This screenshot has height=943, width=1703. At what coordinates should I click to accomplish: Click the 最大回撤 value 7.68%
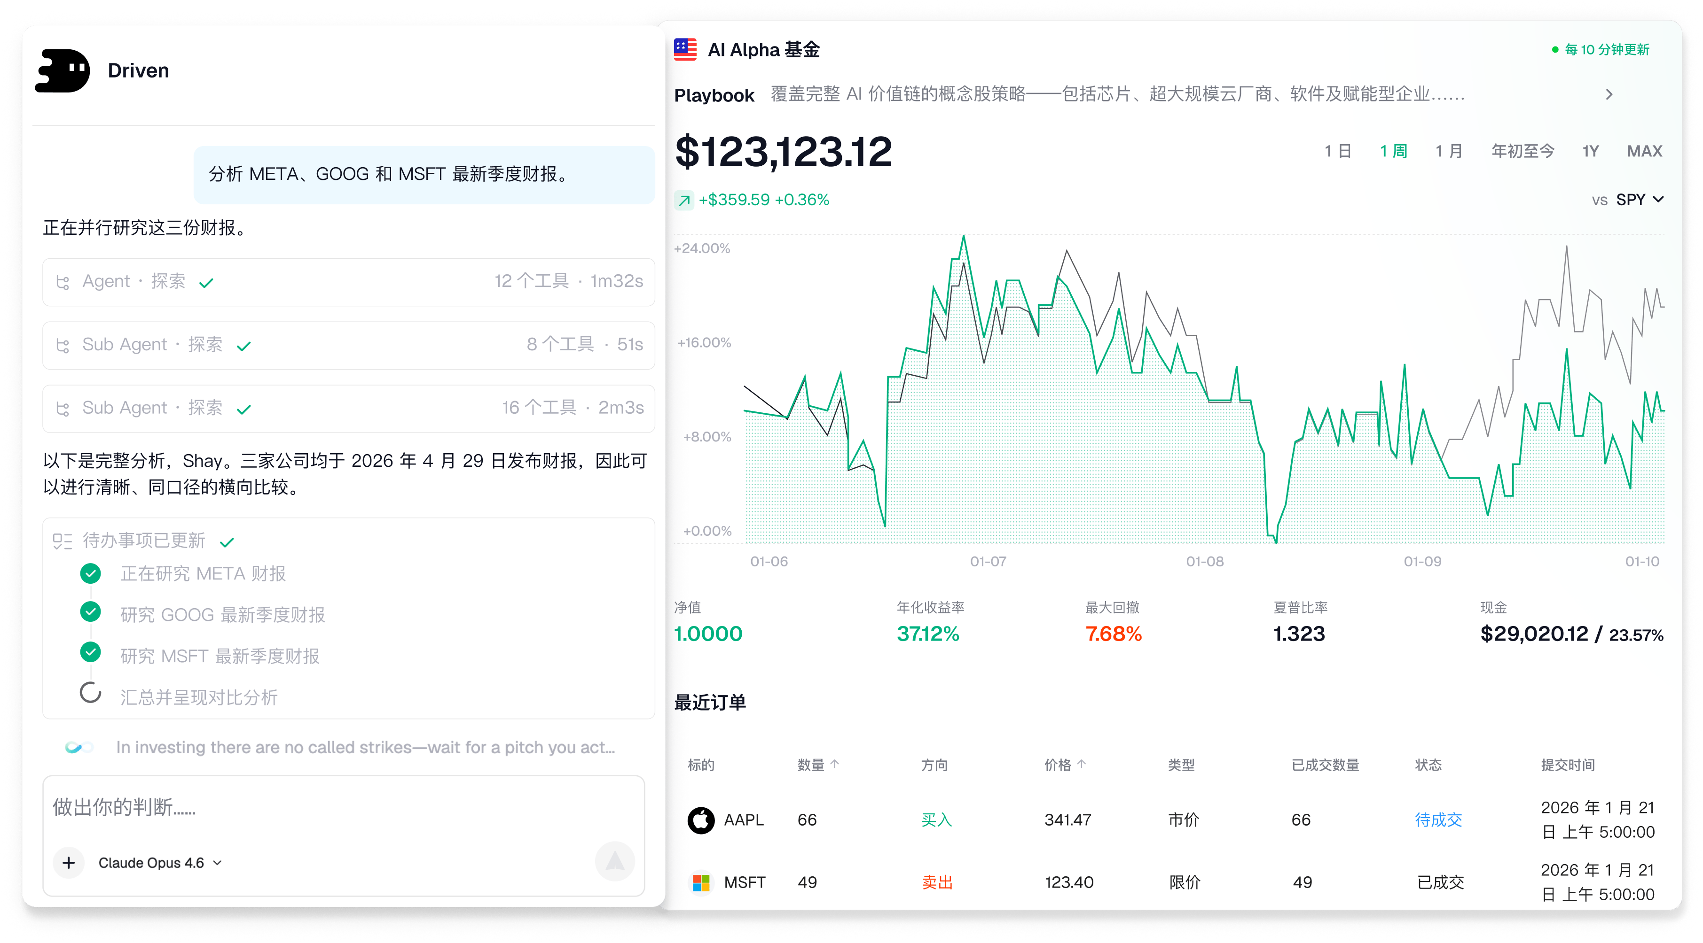1113,634
